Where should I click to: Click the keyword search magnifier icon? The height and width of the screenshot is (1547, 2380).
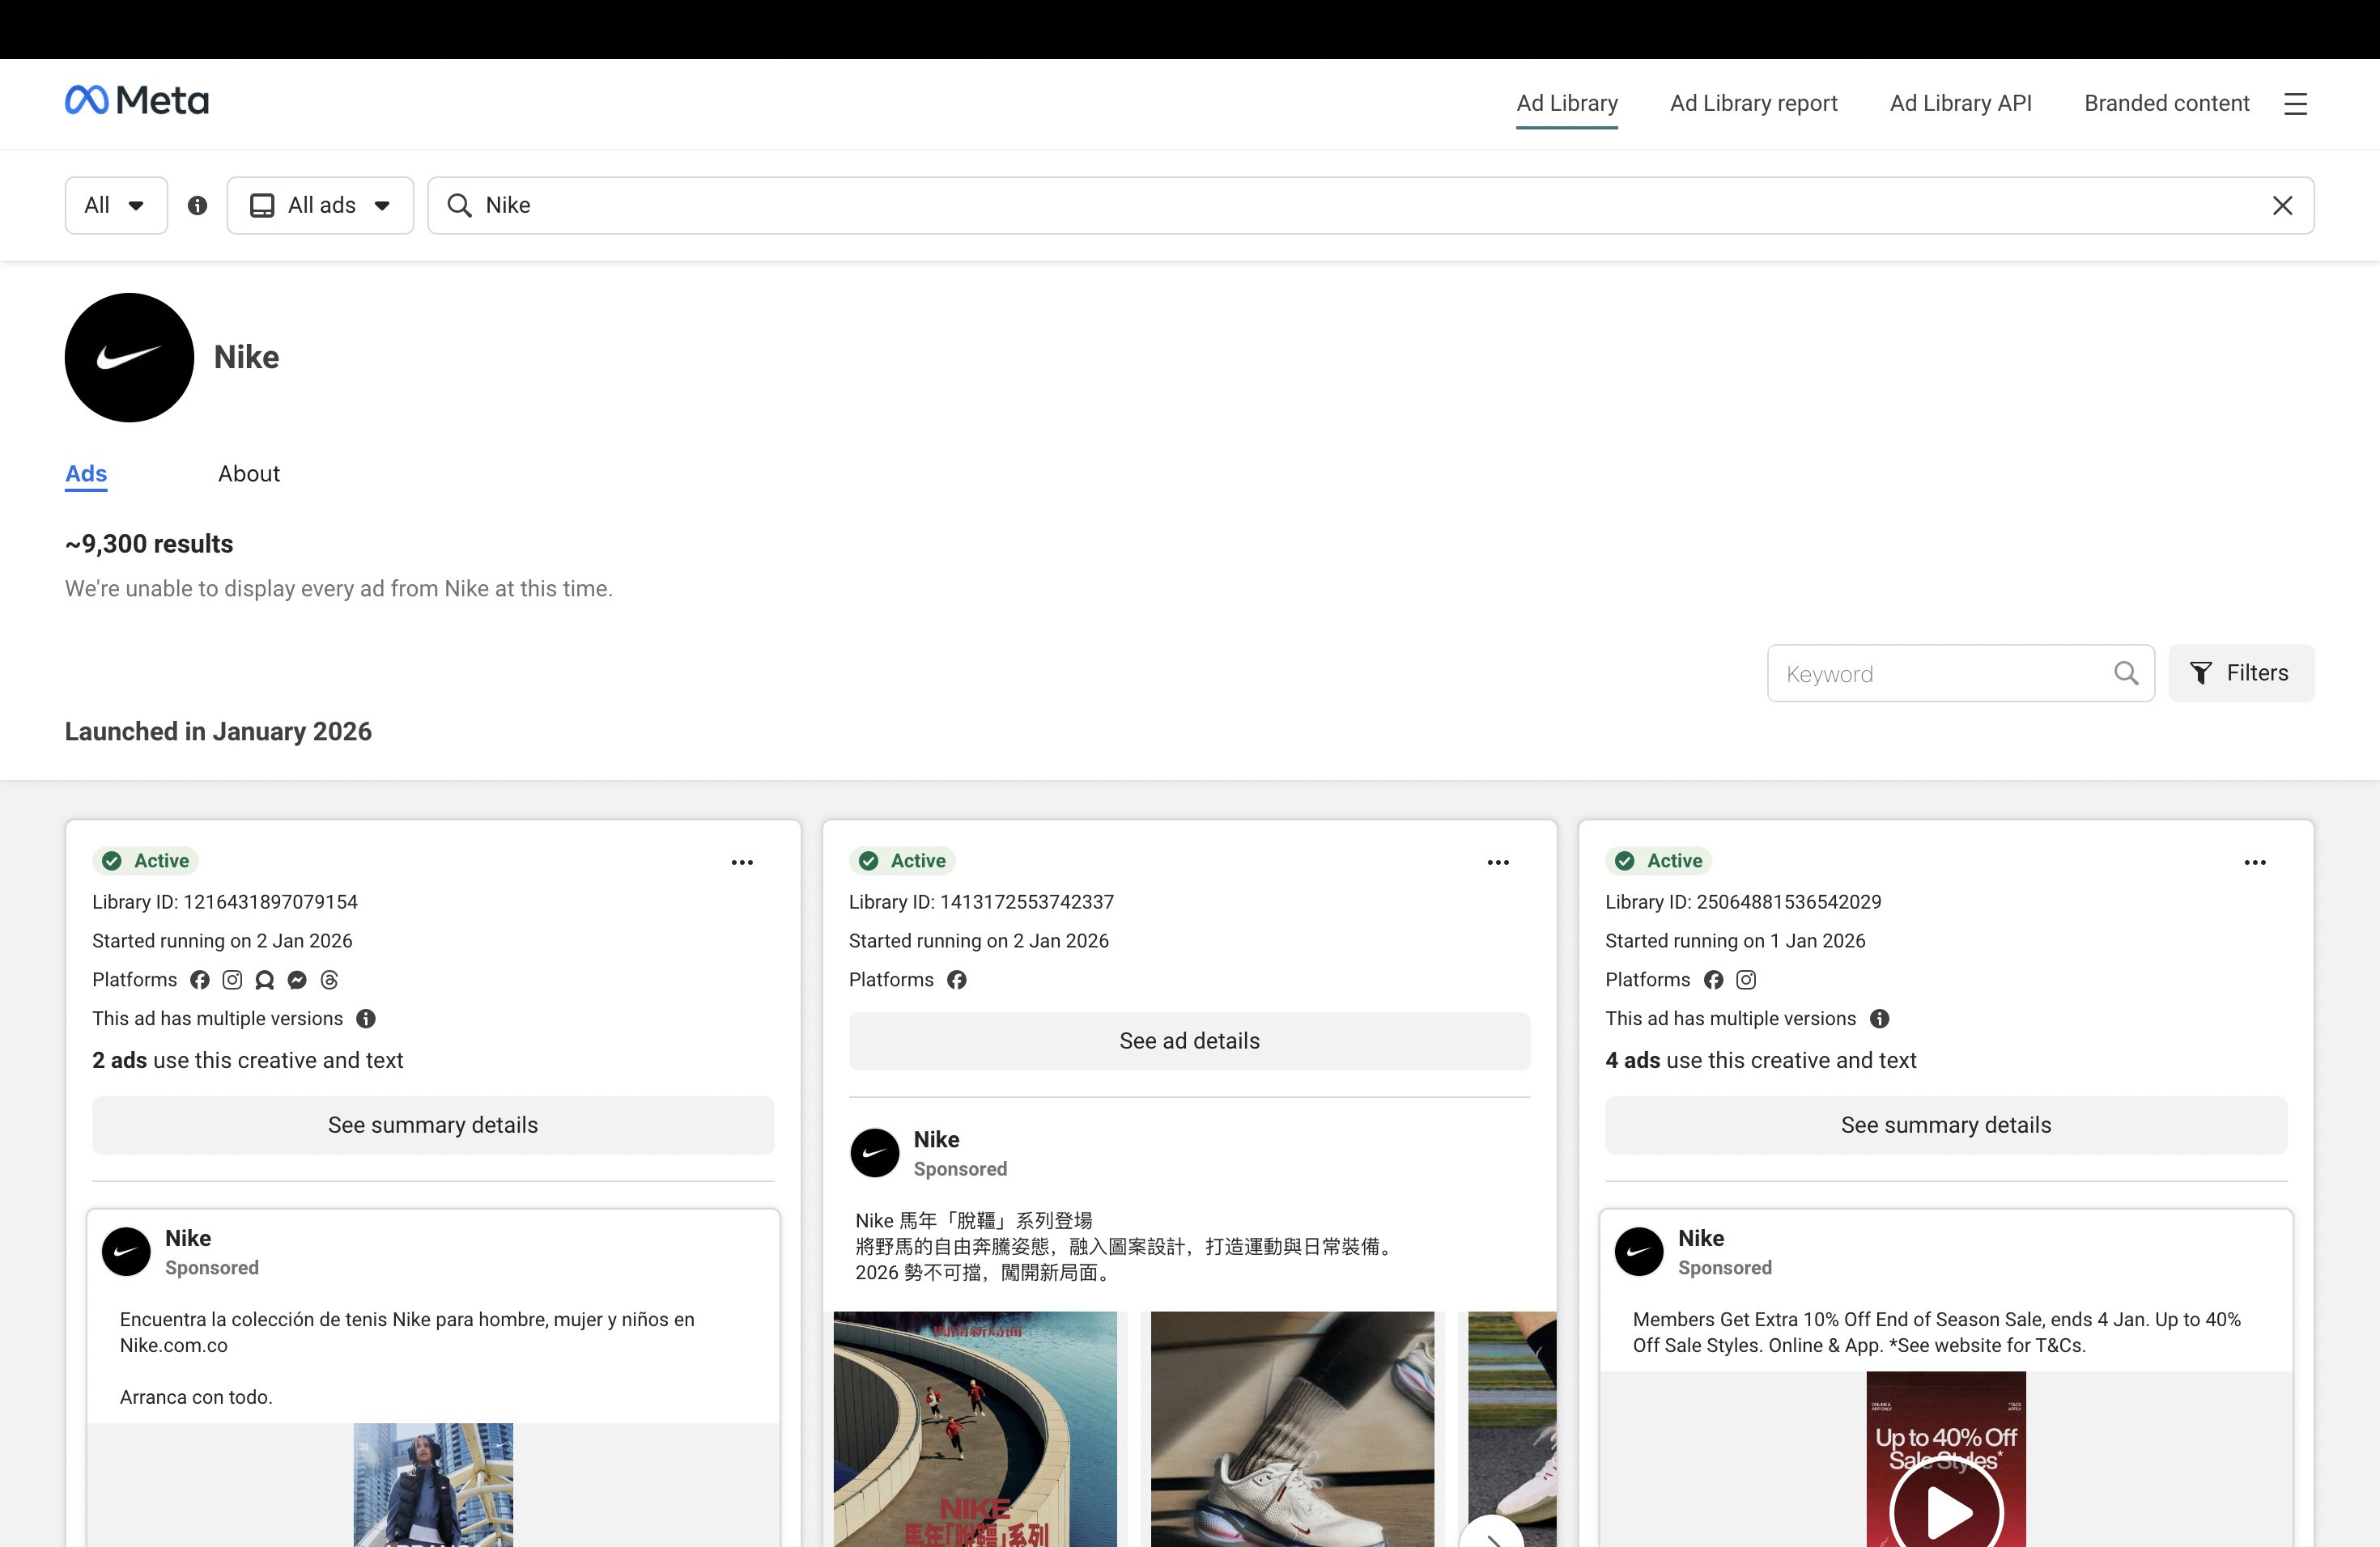tap(2126, 673)
